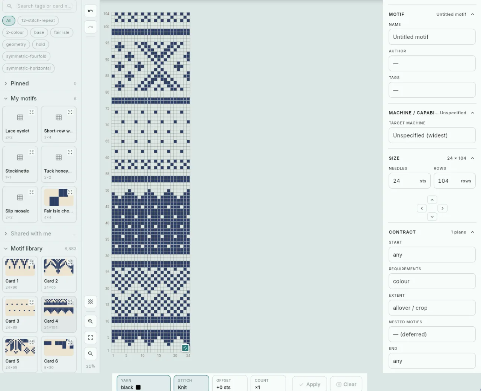
Task: Click the Author field
Action: [x=432, y=64]
